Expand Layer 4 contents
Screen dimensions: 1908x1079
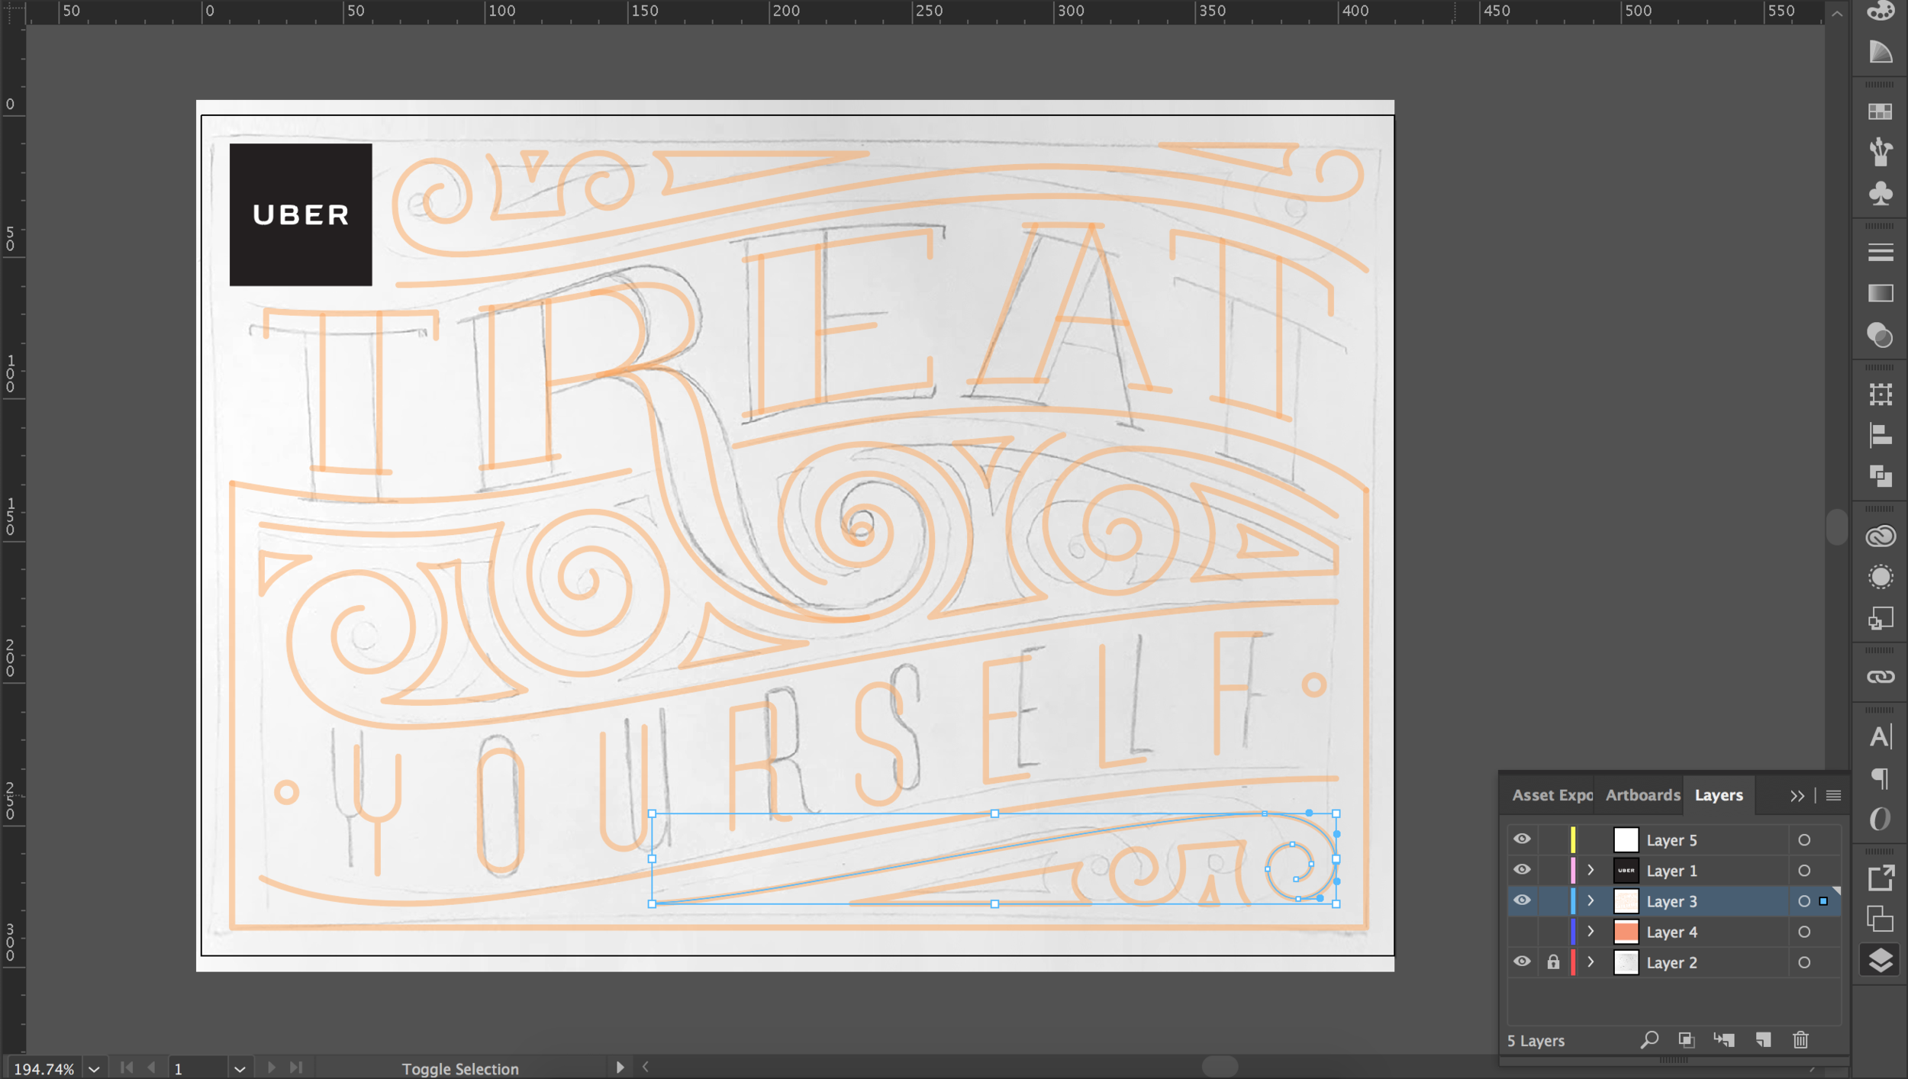[x=1591, y=931]
